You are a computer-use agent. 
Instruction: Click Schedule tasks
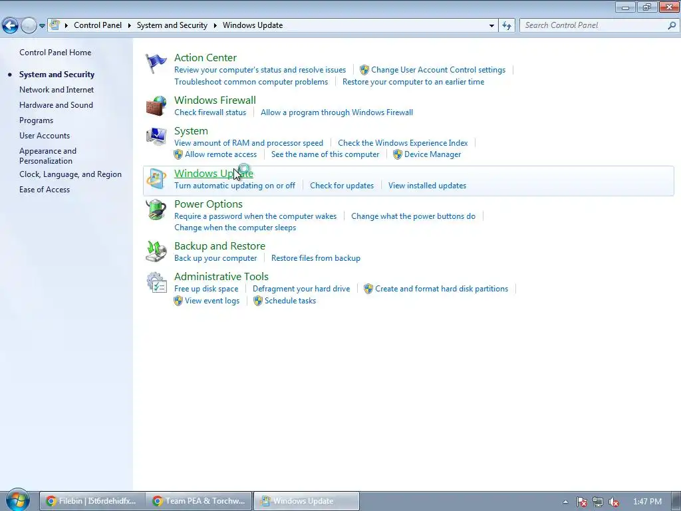click(x=290, y=301)
